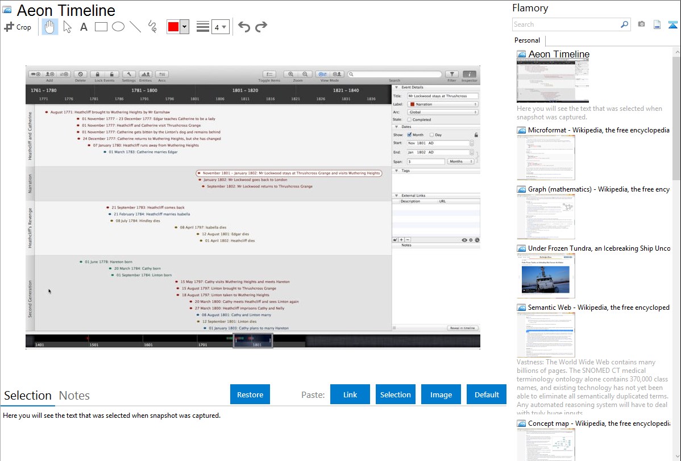Viewport: 681px width, 461px height.
Task: Click the Settings wrench icon in Aeon toolbar
Action: pyautogui.click(x=128, y=74)
